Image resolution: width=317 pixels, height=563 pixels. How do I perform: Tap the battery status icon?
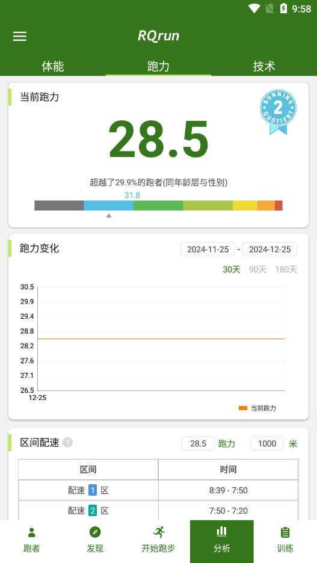[283, 8]
